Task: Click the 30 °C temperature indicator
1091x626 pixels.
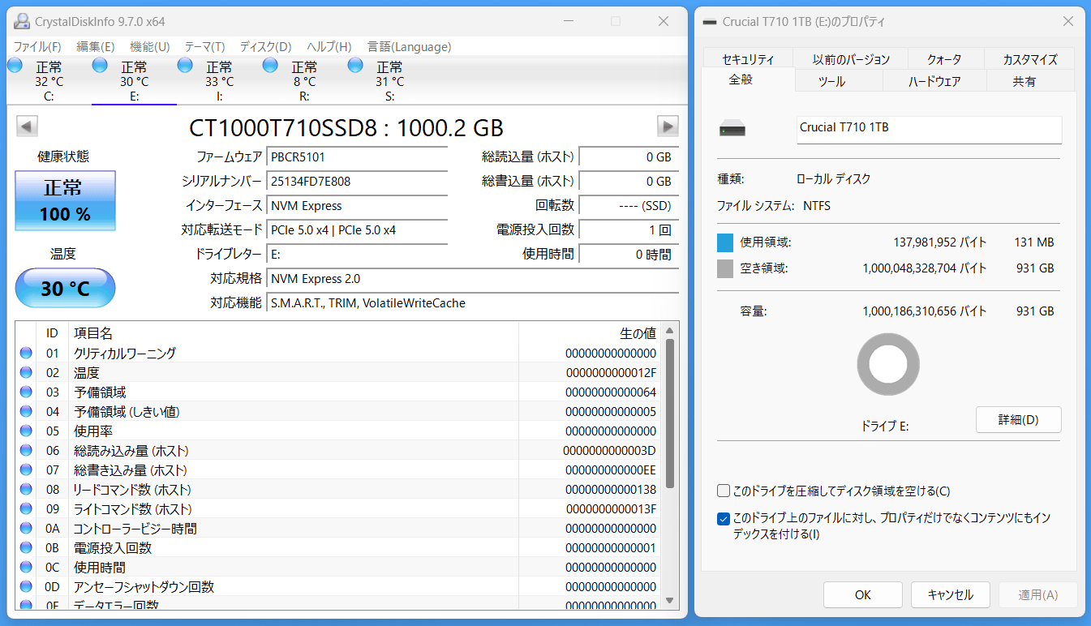Action: tap(66, 288)
